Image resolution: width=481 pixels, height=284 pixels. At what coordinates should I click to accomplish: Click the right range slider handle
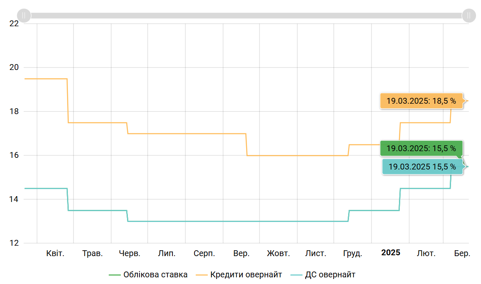pos(469,15)
